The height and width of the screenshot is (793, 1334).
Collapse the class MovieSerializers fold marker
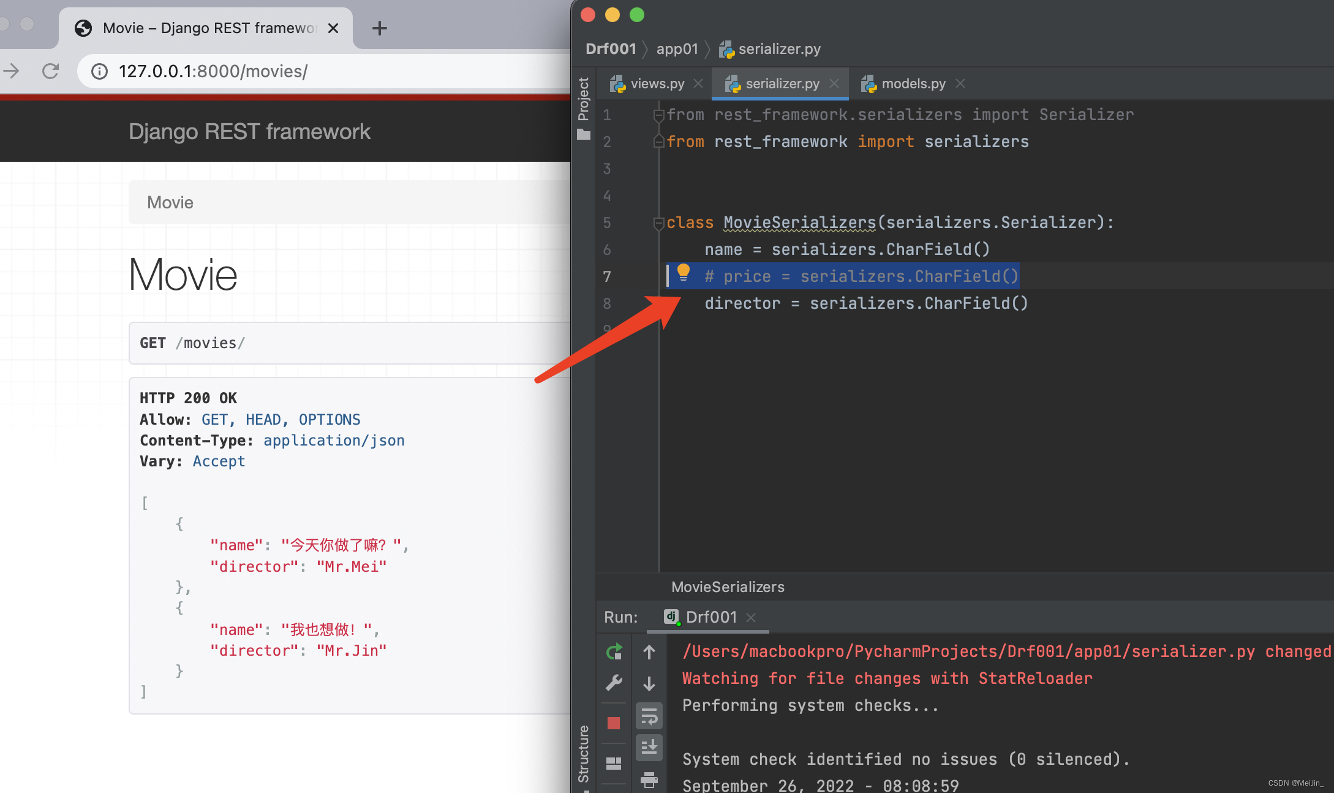[659, 222]
